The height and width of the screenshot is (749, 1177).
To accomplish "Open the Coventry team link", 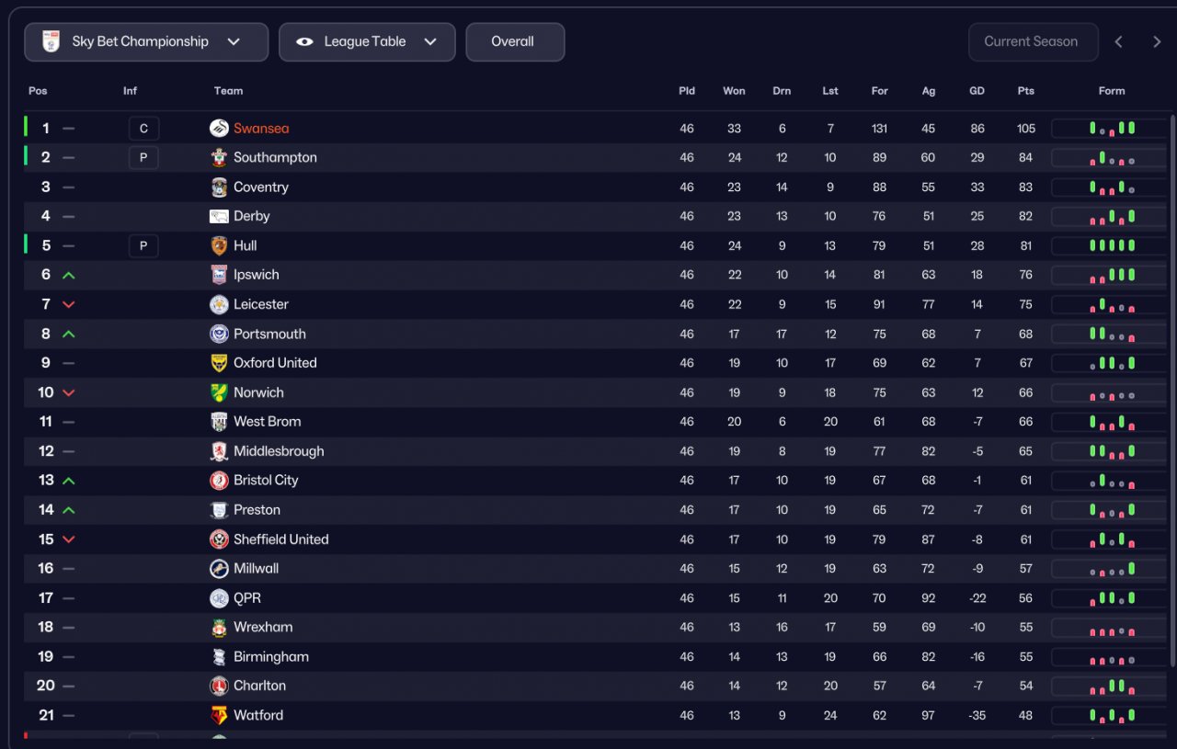I will point(261,187).
